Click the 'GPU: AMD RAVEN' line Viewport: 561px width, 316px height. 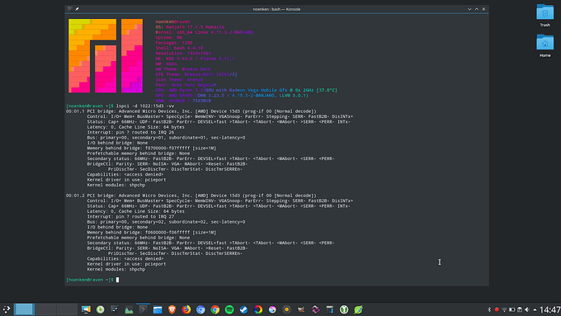[x=232, y=96]
